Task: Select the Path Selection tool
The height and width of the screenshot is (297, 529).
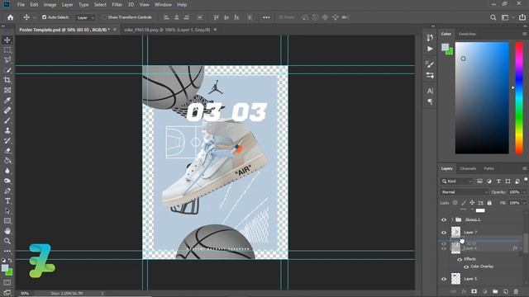Action: coord(7,211)
